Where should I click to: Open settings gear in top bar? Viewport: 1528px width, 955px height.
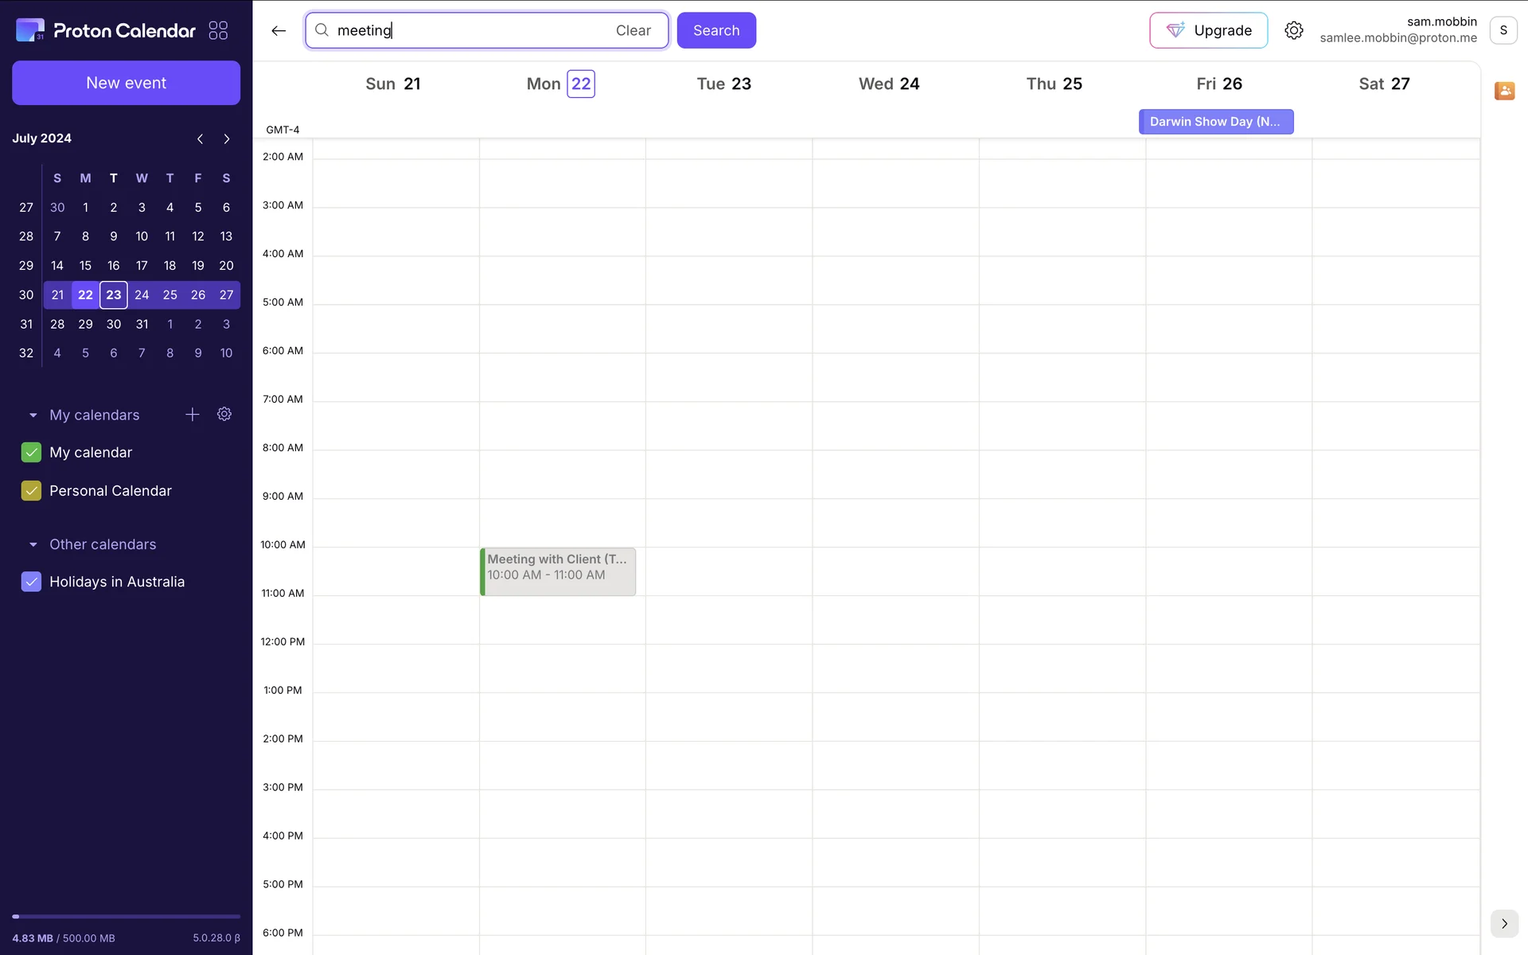point(1294,30)
